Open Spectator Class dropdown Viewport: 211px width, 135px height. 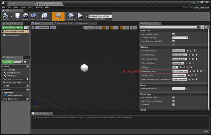tap(179, 75)
